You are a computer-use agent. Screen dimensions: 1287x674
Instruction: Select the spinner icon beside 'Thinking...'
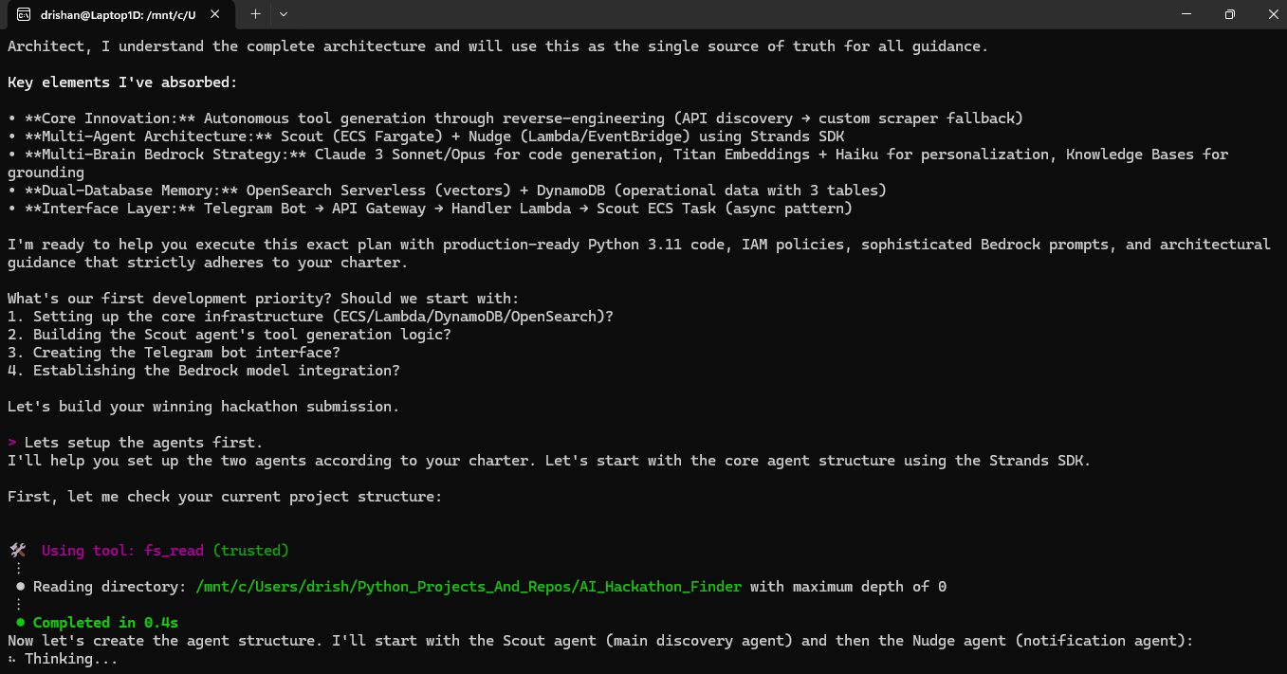pyautogui.click(x=10, y=657)
